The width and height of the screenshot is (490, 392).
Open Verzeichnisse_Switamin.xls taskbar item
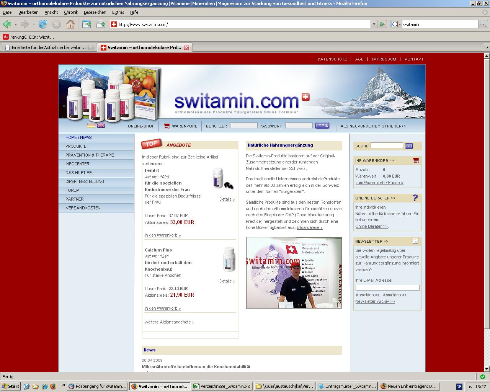[222, 386]
